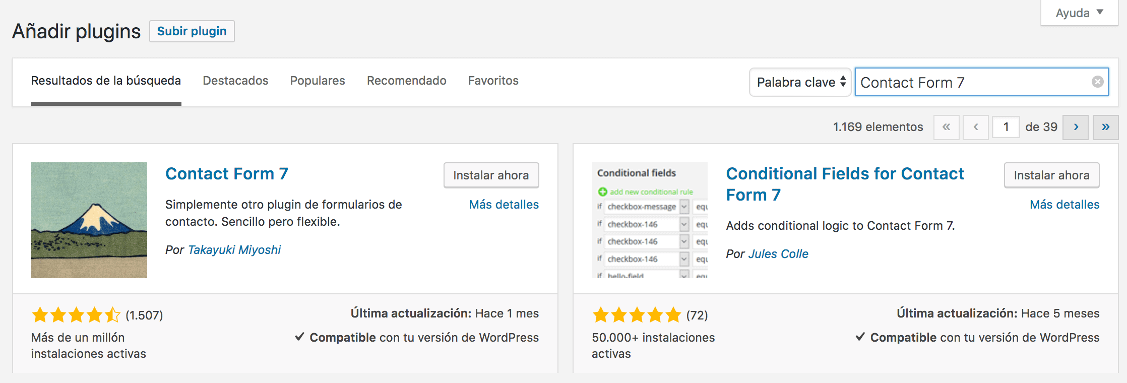Open the Contact Form 7 title link
Viewport: 1127px width, 383px height.
(x=227, y=174)
